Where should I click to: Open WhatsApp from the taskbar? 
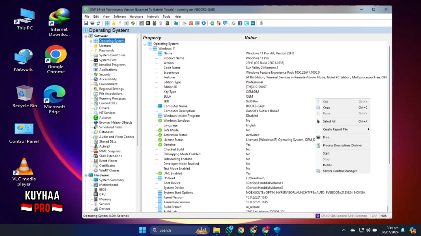point(229,230)
